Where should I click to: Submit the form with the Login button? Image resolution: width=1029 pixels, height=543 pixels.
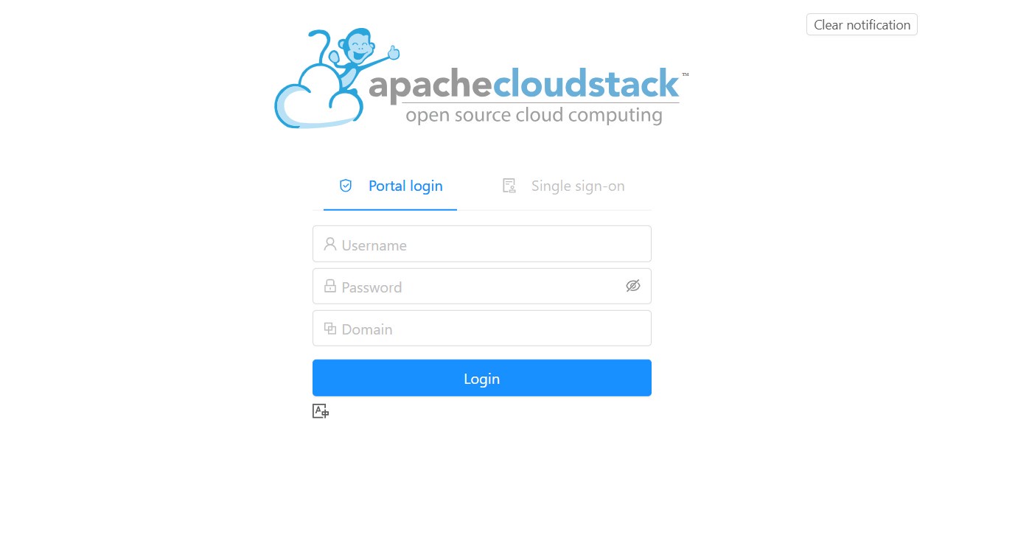point(482,378)
